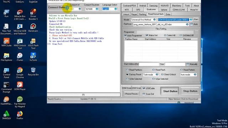Select the Direct Unlock option
Image resolution: width=228 pixels, height=128 pixels.
(162, 74)
